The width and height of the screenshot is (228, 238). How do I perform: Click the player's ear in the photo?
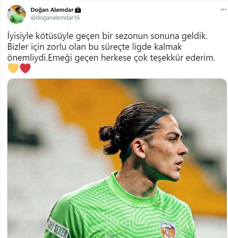click(x=138, y=149)
